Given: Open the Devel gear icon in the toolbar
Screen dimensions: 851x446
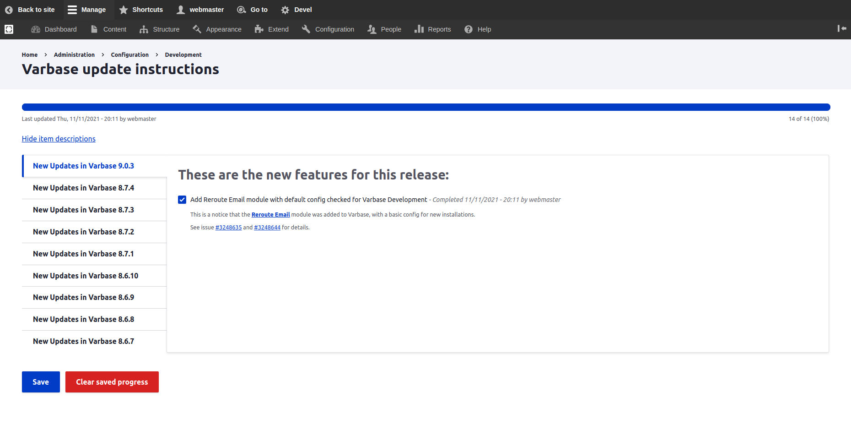Looking at the screenshot, I should (x=285, y=9).
